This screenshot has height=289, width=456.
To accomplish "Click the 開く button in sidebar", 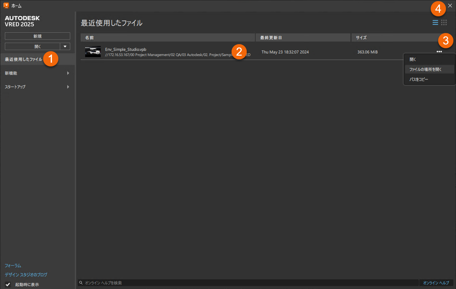I will pos(32,46).
